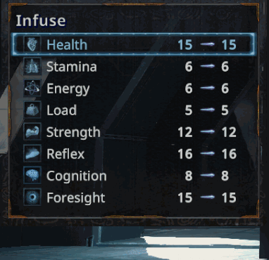Click the brain icon for Cognition

pyautogui.click(x=32, y=175)
